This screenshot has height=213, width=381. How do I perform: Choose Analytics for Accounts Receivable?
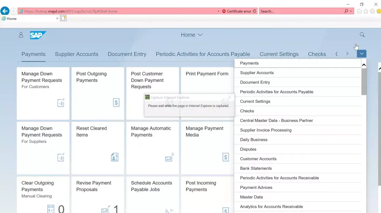click(x=298, y=206)
